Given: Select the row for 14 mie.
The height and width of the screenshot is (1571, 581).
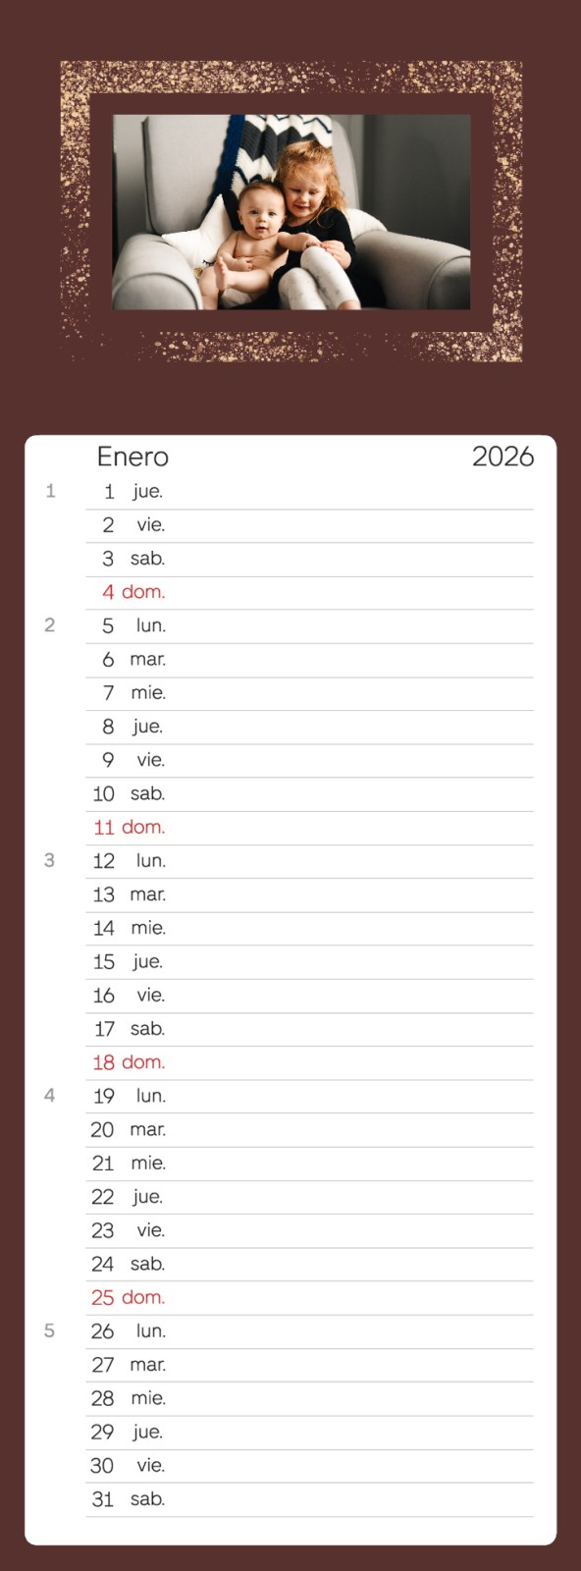Looking at the screenshot, I should click(x=310, y=928).
